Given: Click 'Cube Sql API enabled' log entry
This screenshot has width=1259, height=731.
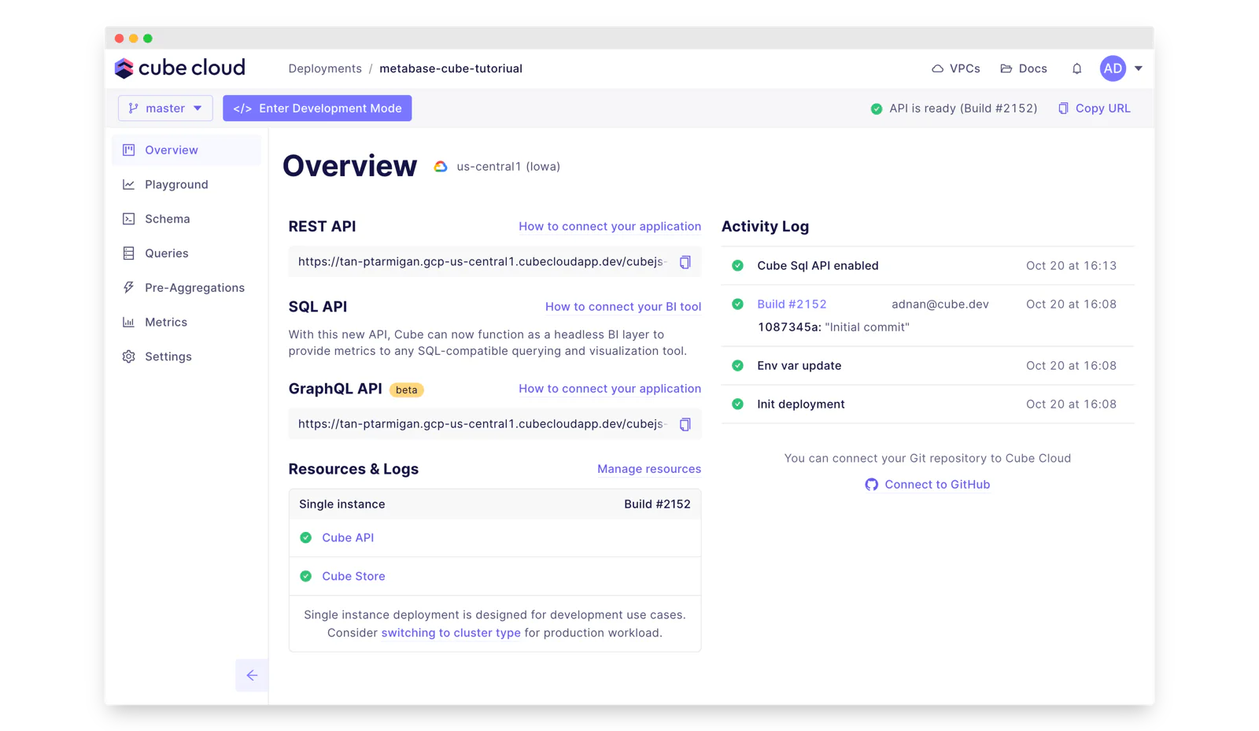Looking at the screenshot, I should [x=928, y=266].
